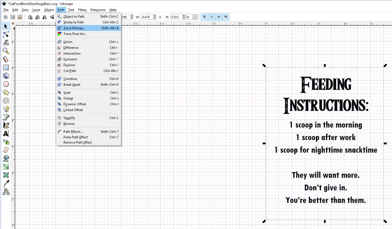Toggle scale rounded corners option
The width and height of the screenshot is (392, 229).
[x=211, y=17]
